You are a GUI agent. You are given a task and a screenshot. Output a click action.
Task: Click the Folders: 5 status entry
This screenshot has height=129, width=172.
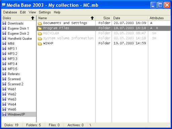(x=34, y=125)
